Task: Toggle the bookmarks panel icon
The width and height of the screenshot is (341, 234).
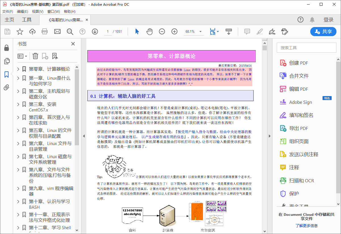Action: (x=7, y=74)
